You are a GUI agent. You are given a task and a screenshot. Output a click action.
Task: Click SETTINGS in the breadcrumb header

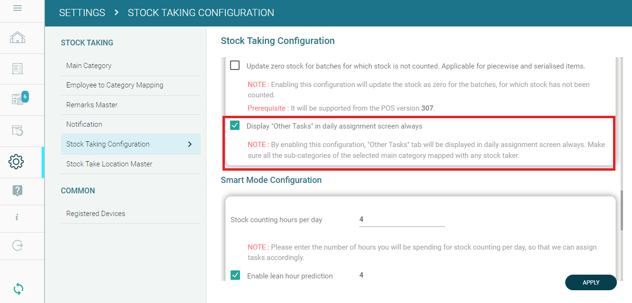click(82, 13)
